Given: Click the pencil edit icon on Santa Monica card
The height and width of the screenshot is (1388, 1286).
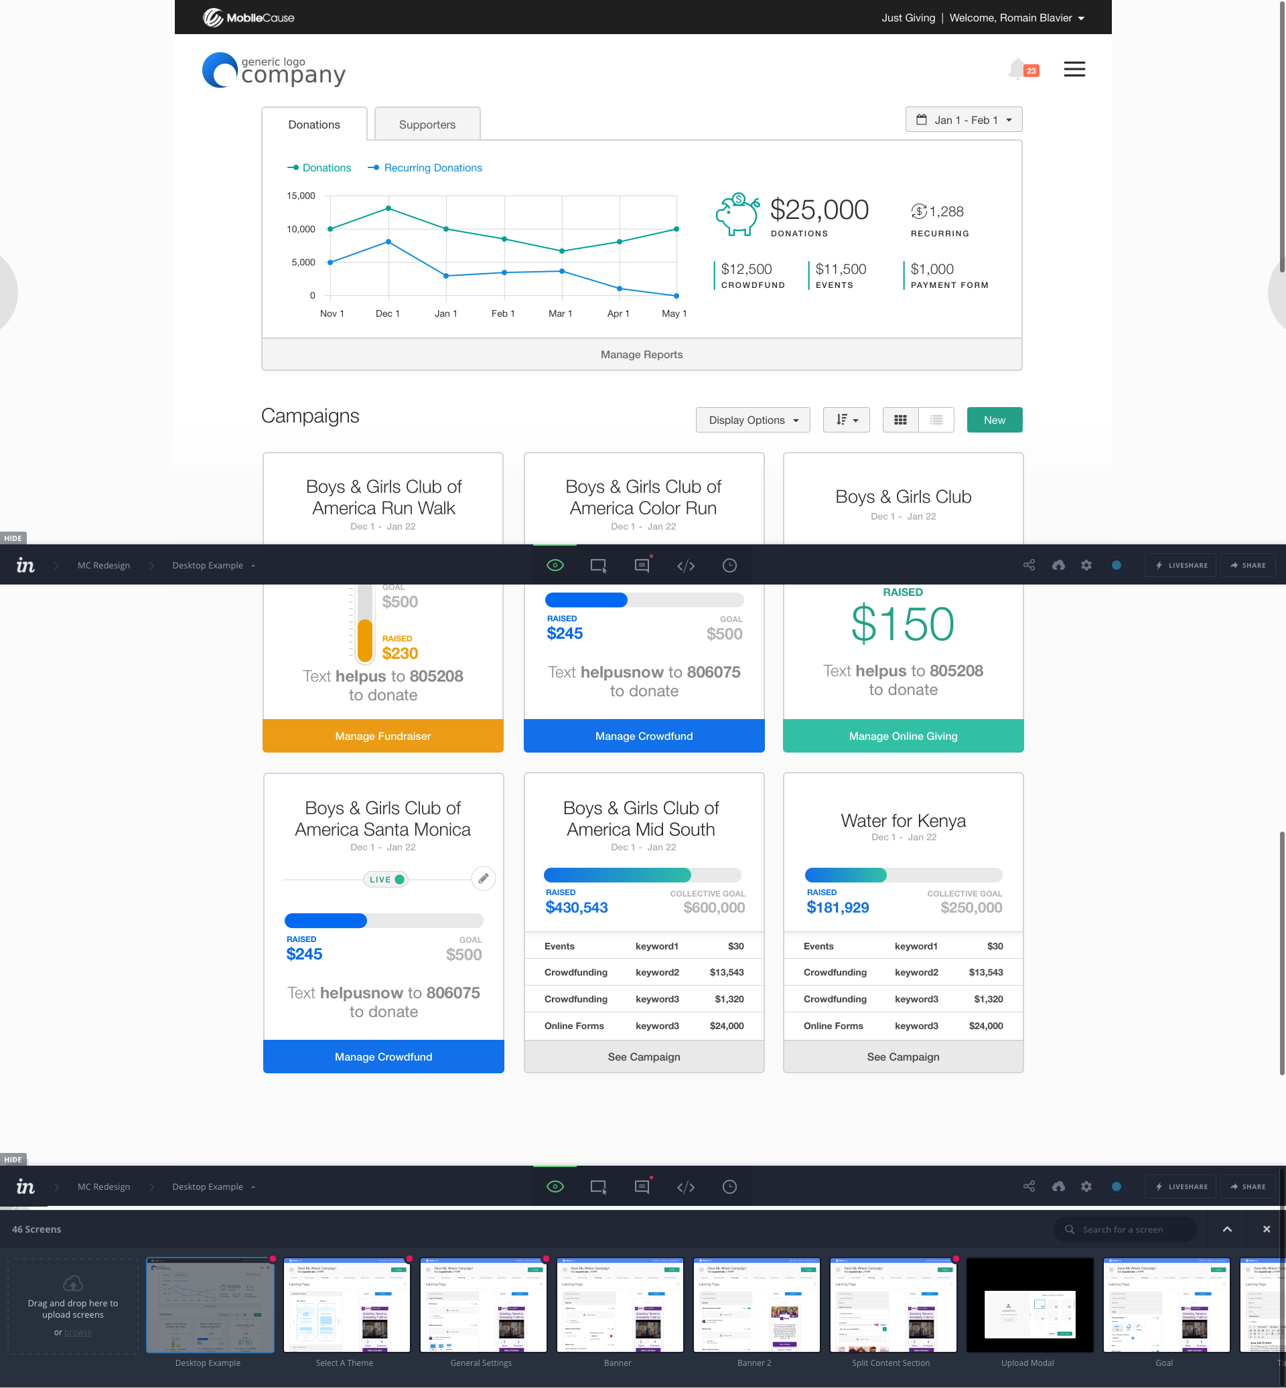Looking at the screenshot, I should (483, 878).
